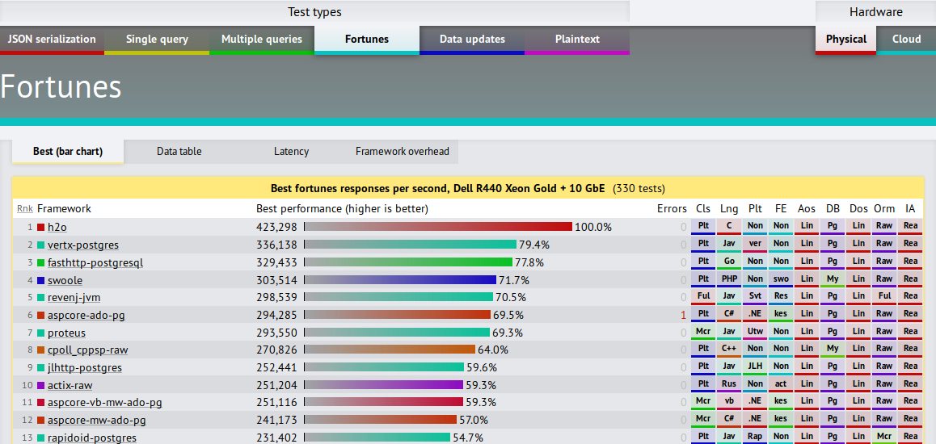Click the Pg database tag in h2o row

(x=832, y=227)
